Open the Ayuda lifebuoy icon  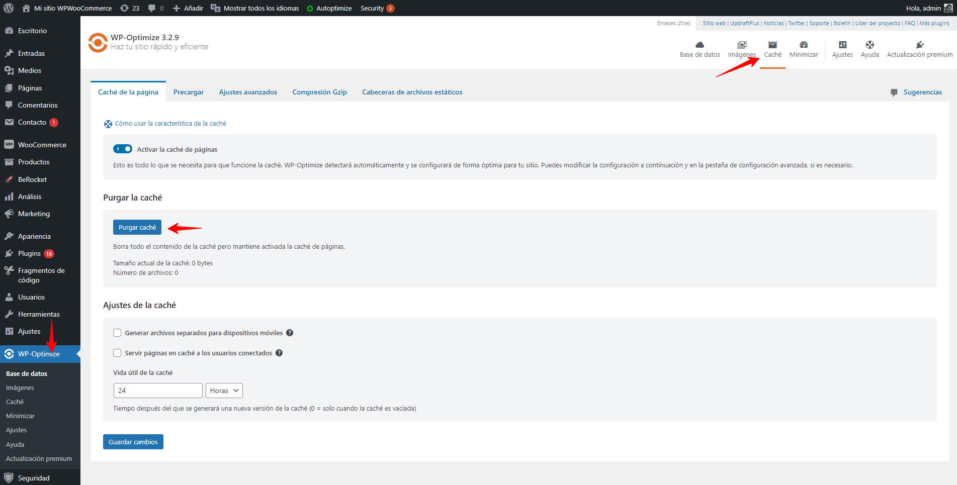coord(869,45)
